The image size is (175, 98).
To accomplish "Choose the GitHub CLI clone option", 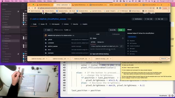I will click(x=101, y=42).
